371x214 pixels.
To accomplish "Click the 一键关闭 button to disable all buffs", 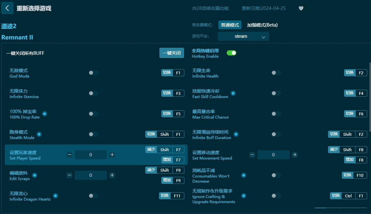I will coord(172,53).
